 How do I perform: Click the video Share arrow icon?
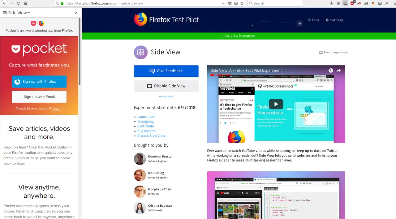click(x=338, y=71)
